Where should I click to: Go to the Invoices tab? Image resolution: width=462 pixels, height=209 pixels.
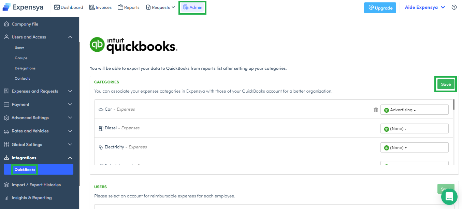(100, 7)
